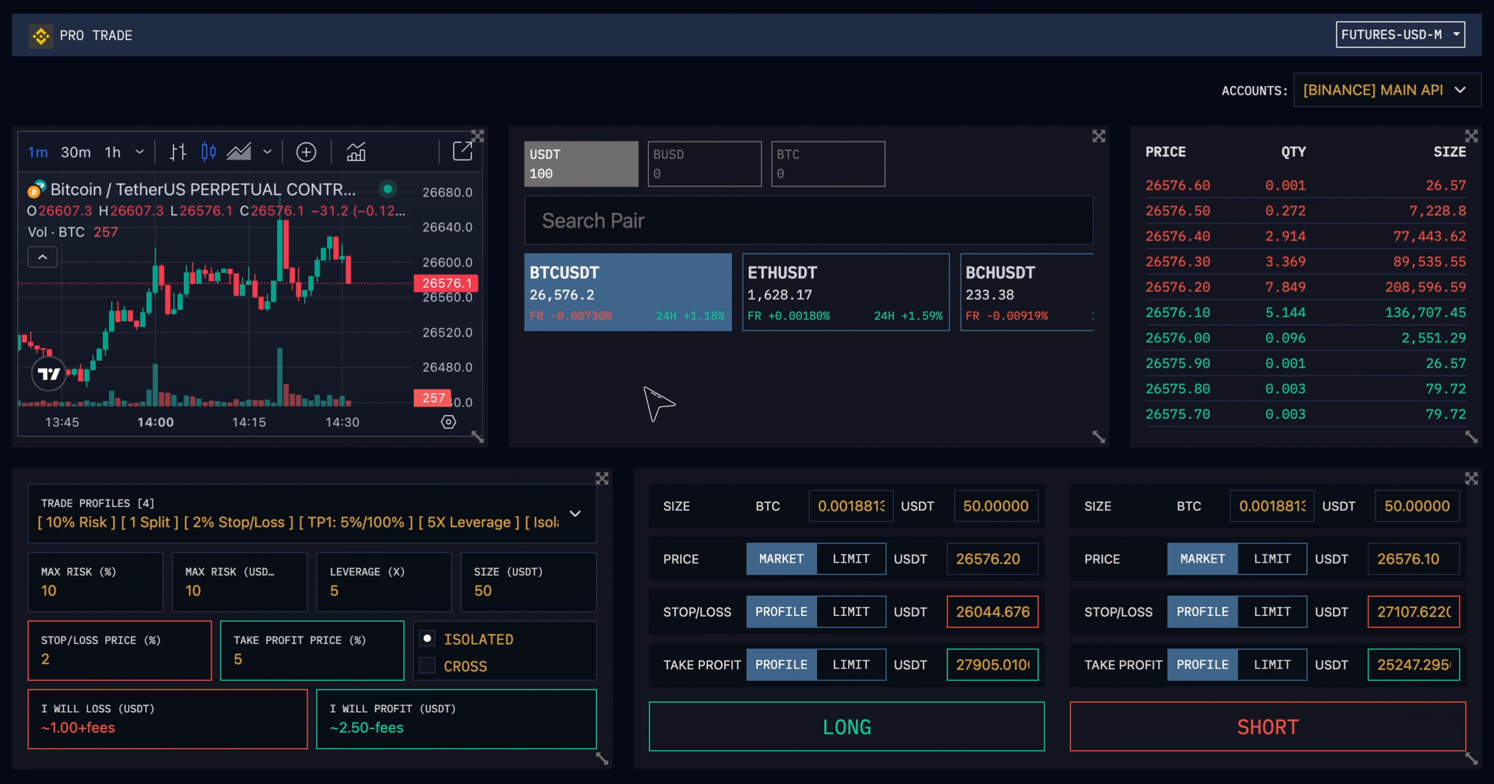
Task: Expand the order book panel
Action: coord(1471,136)
